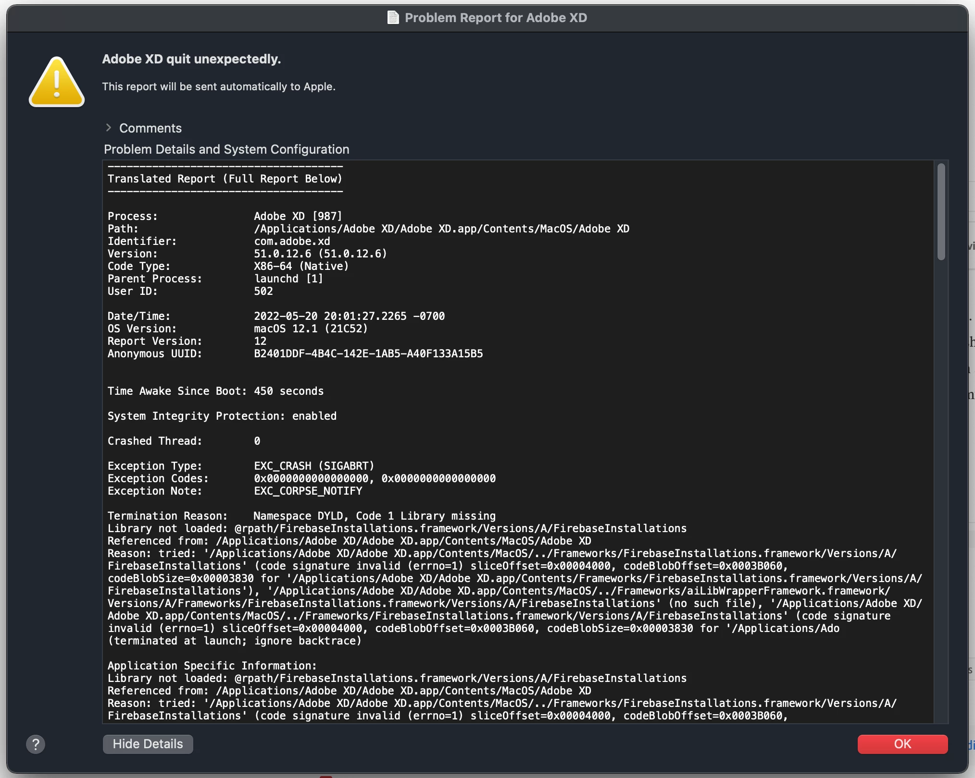The height and width of the screenshot is (778, 975).
Task: Click the 'EXC_CRASH (SIGABRT)' exception type text
Action: pyautogui.click(x=314, y=466)
